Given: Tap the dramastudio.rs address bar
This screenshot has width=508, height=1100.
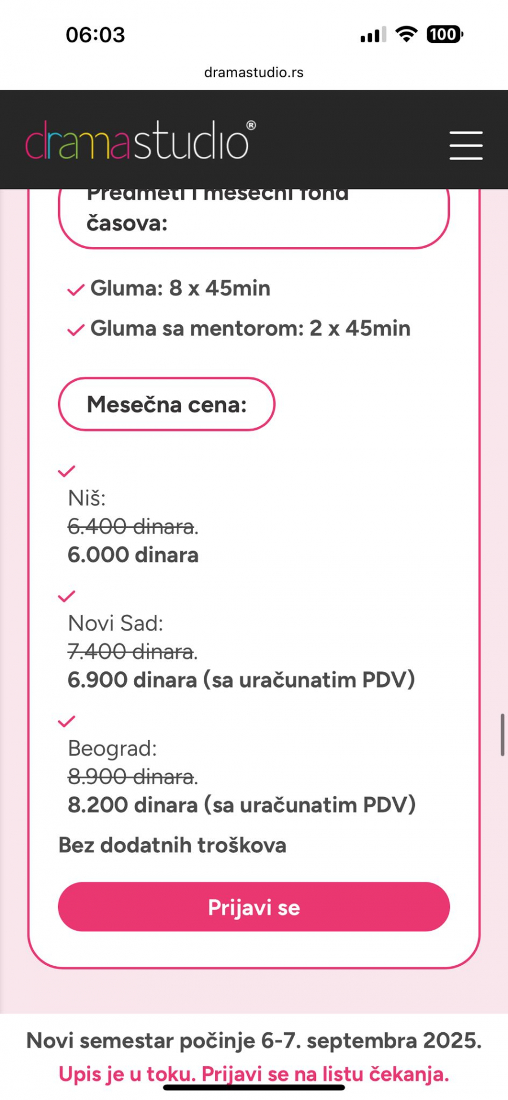Looking at the screenshot, I should (254, 72).
